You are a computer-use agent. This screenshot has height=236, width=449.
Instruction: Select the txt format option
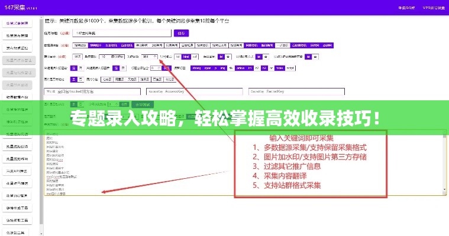point(177,57)
